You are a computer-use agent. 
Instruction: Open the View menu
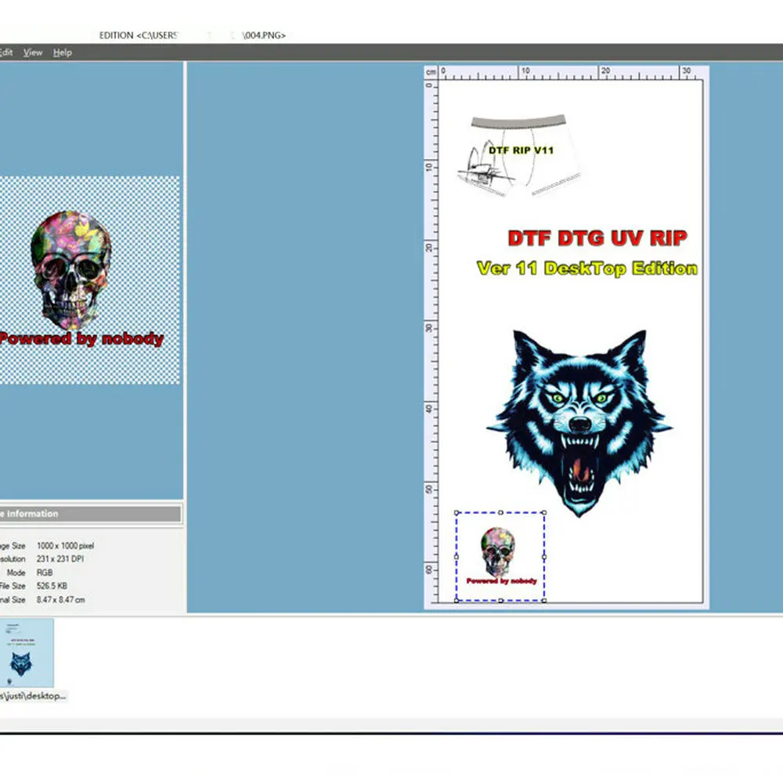pos(32,52)
